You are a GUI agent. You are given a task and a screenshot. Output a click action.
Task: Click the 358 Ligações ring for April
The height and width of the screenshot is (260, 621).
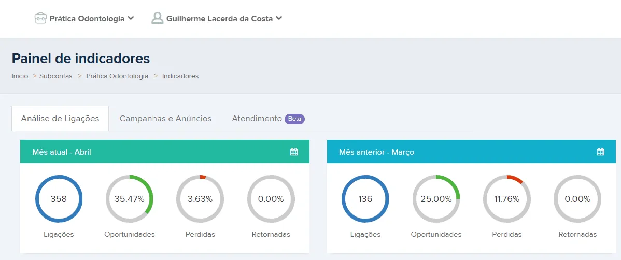[x=59, y=199]
